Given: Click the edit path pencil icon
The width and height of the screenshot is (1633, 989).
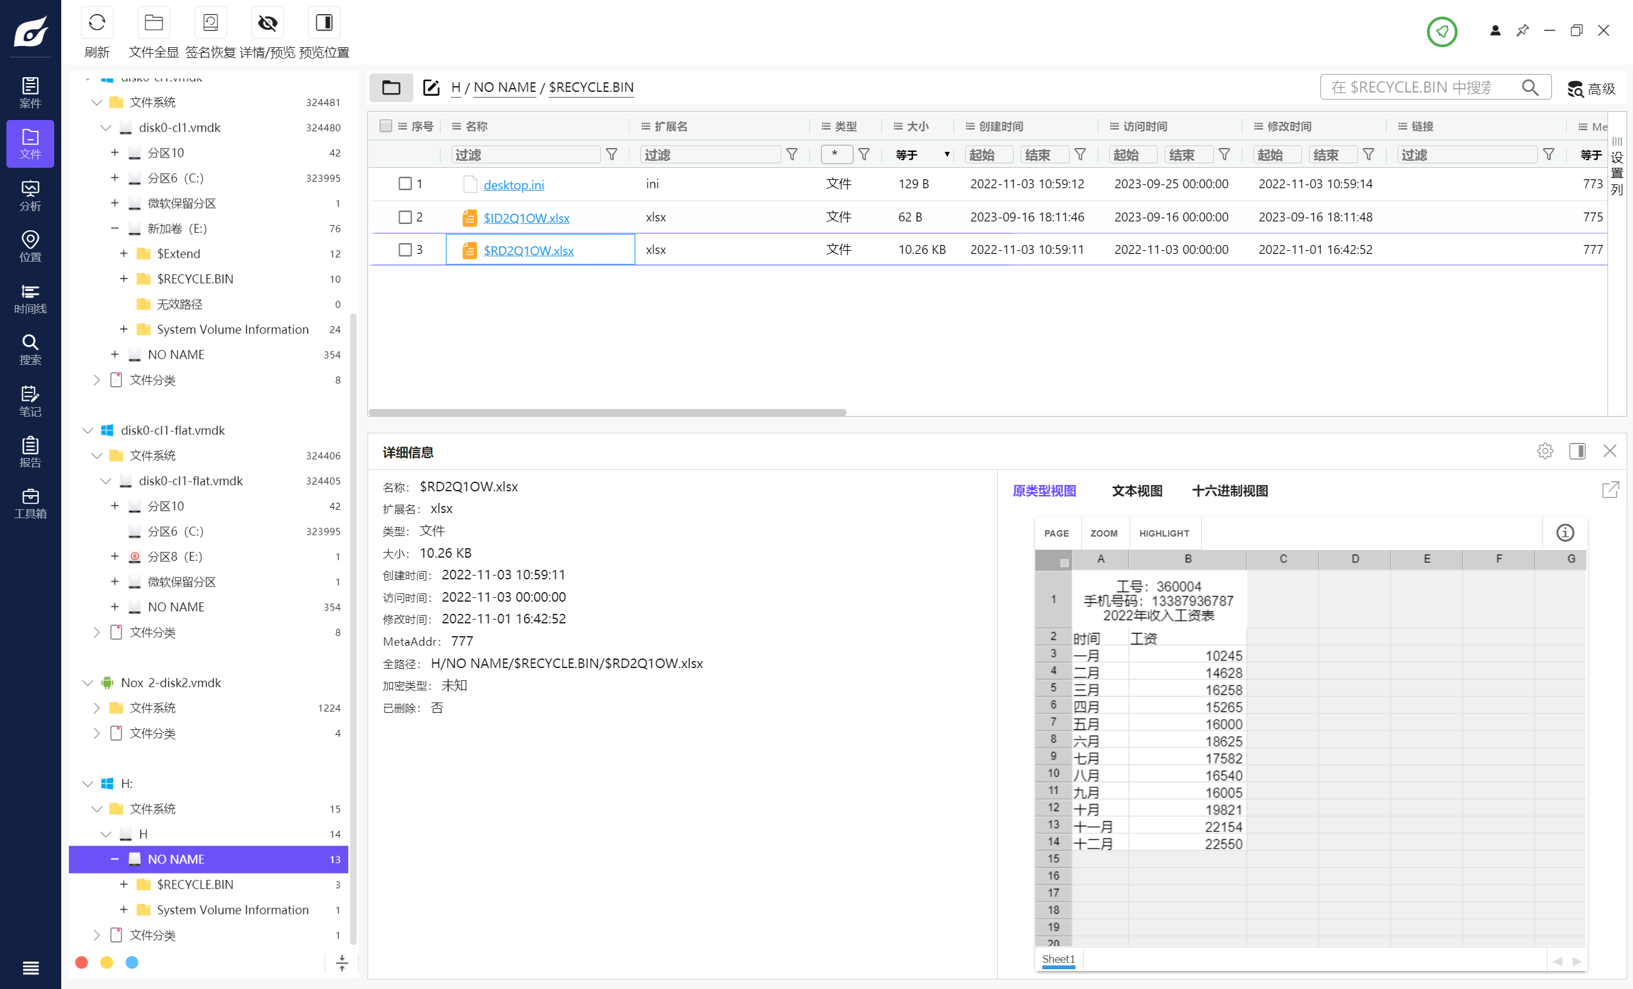Looking at the screenshot, I should pos(431,87).
